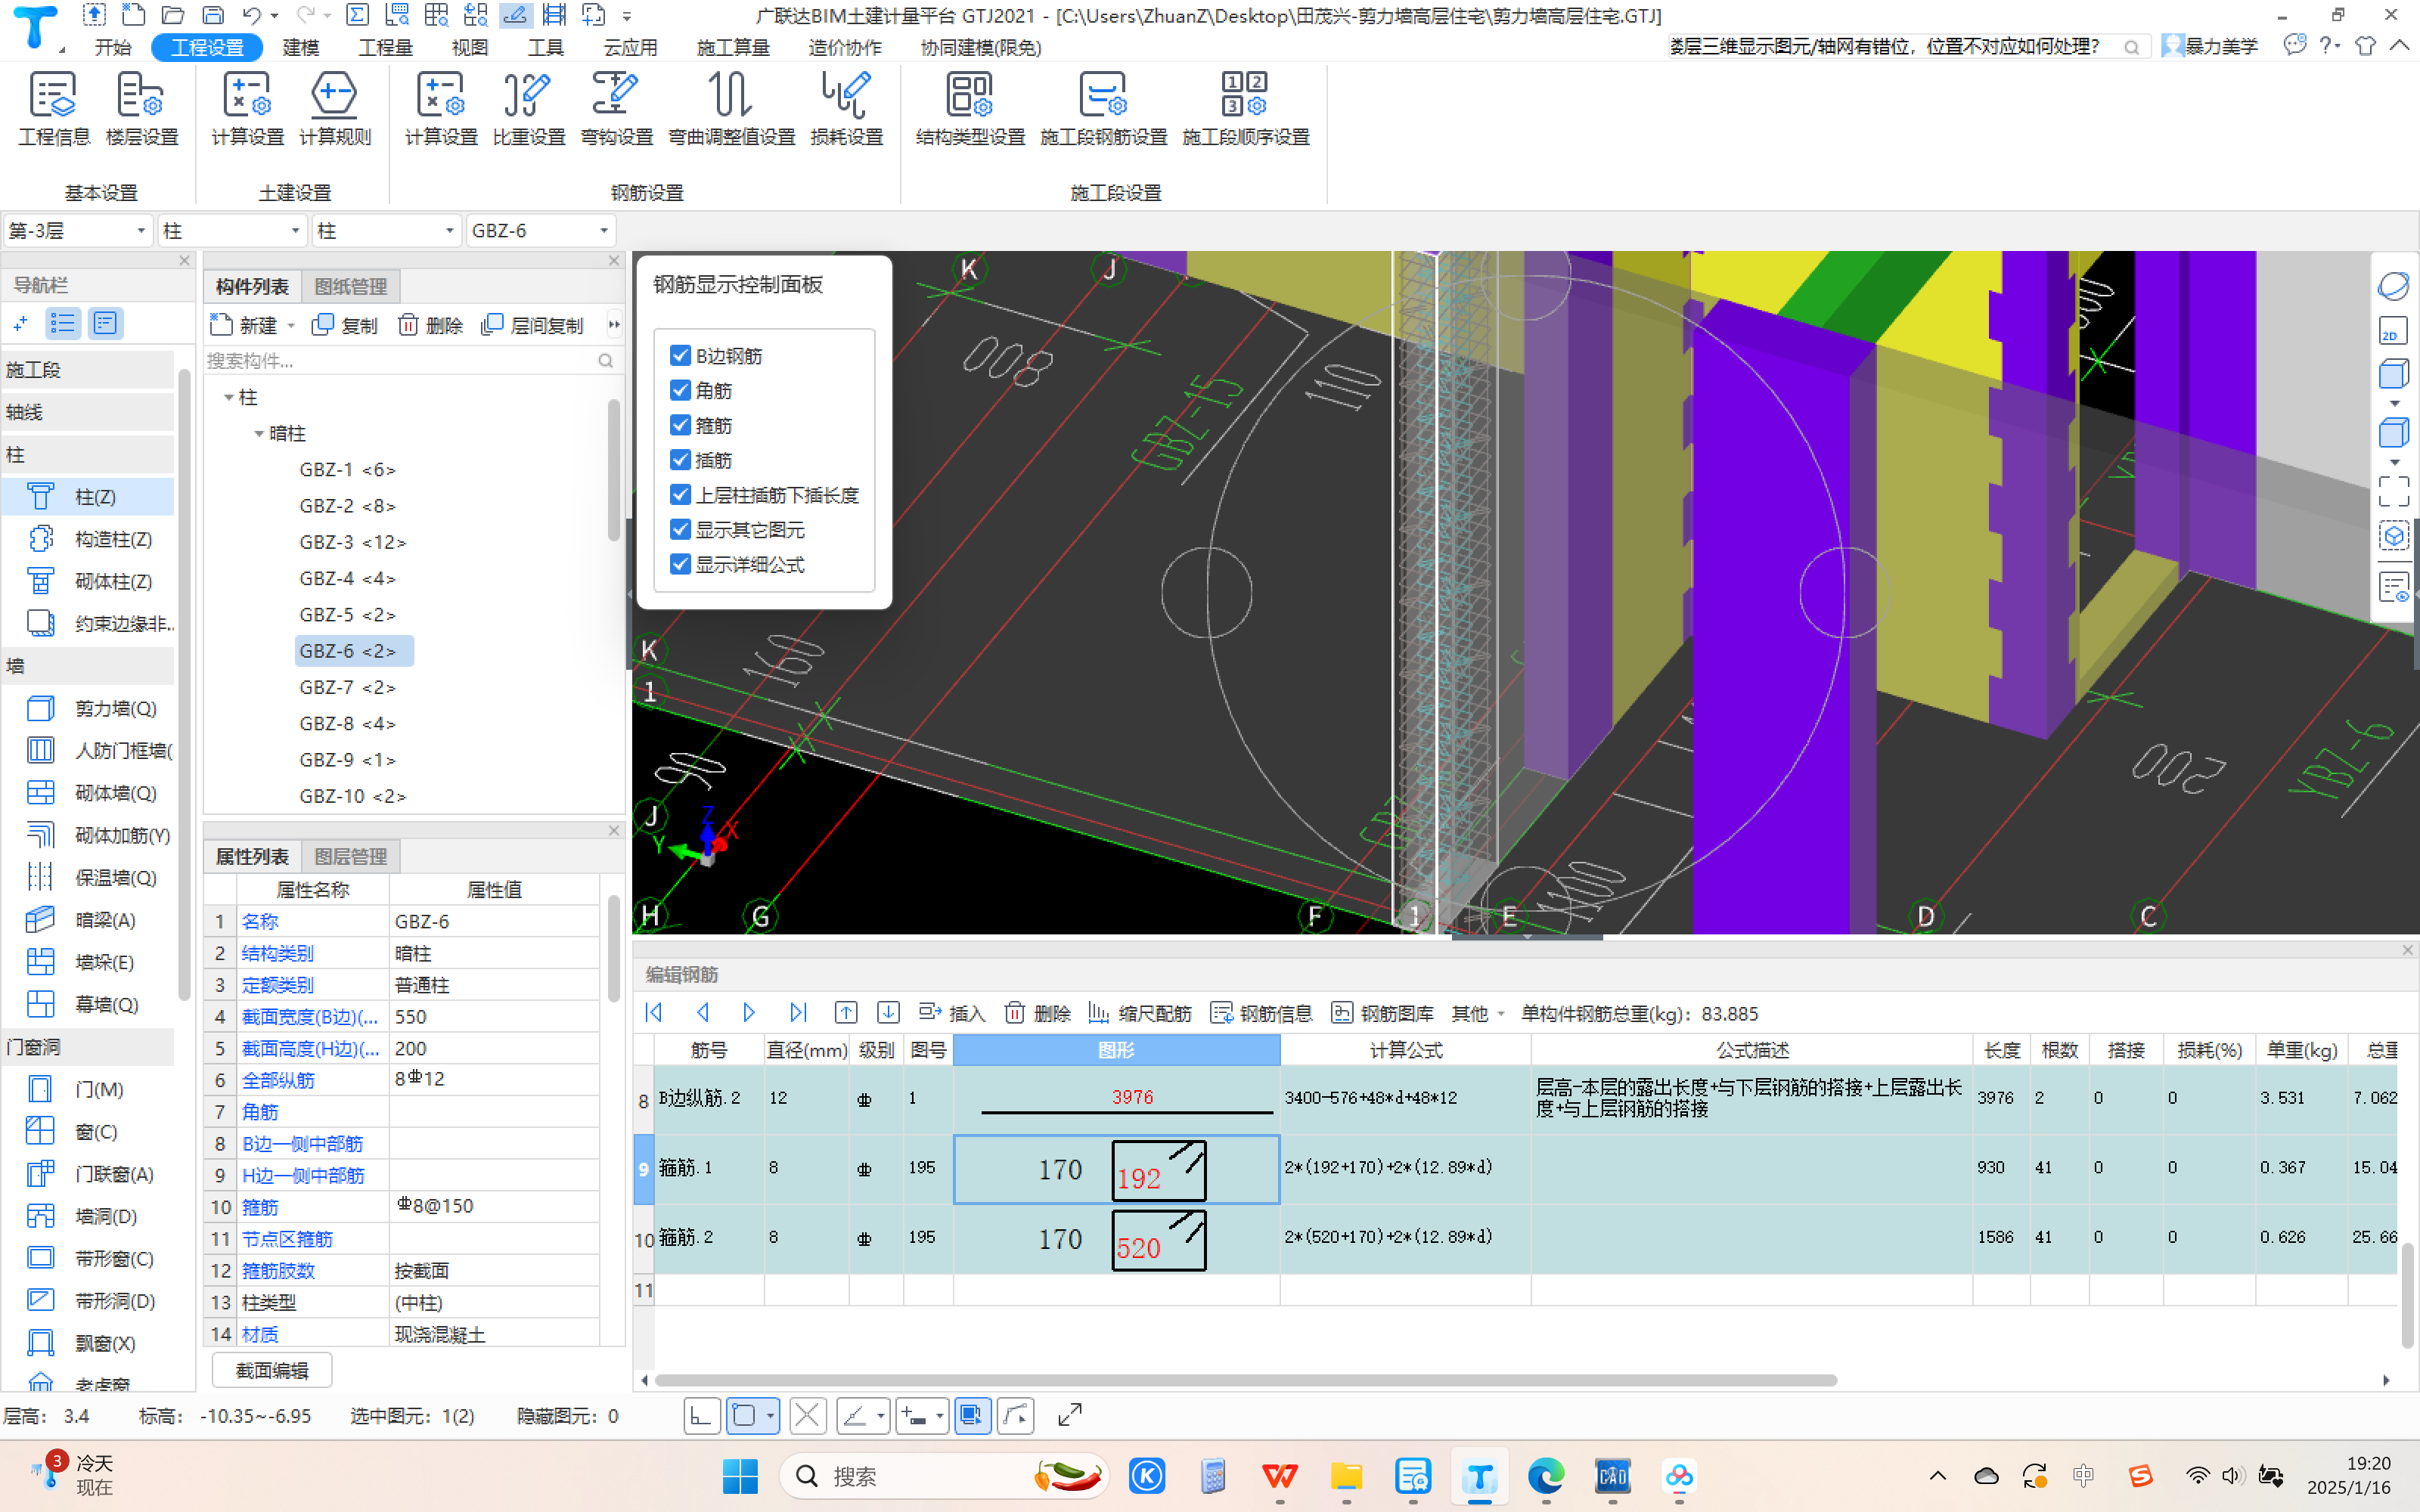The width and height of the screenshot is (2420, 1512).
Task: Click 复制 in component list
Action: 345,326
